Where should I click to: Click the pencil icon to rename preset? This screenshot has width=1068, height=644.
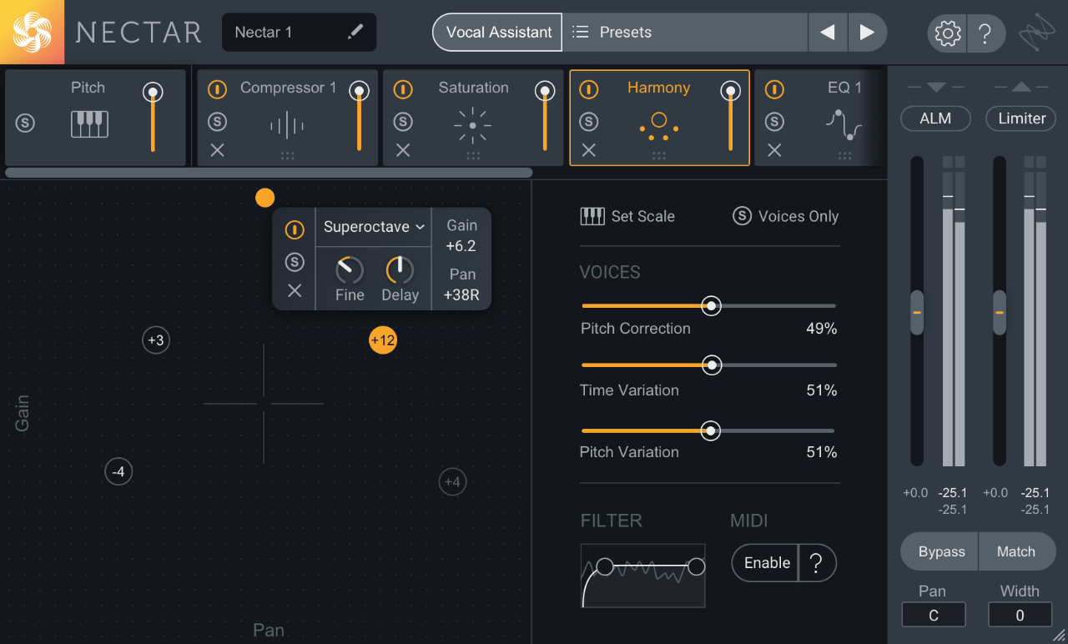tap(355, 32)
